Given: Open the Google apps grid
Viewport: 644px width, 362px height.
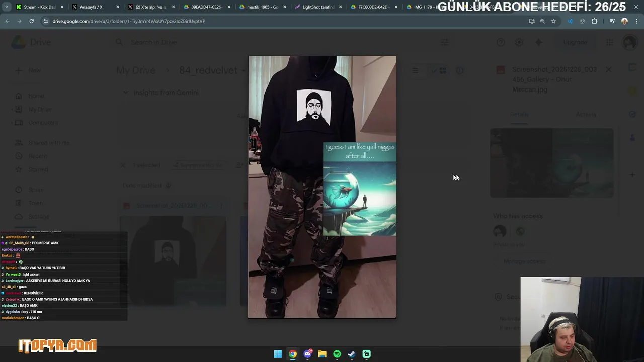Looking at the screenshot, I should pos(610,42).
